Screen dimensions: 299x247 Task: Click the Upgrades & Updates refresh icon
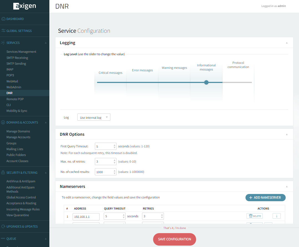point(3,226)
